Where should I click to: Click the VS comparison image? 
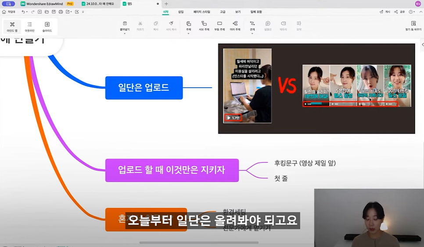click(x=316, y=89)
